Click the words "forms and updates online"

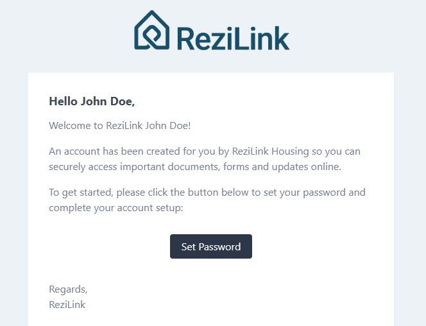point(280,167)
